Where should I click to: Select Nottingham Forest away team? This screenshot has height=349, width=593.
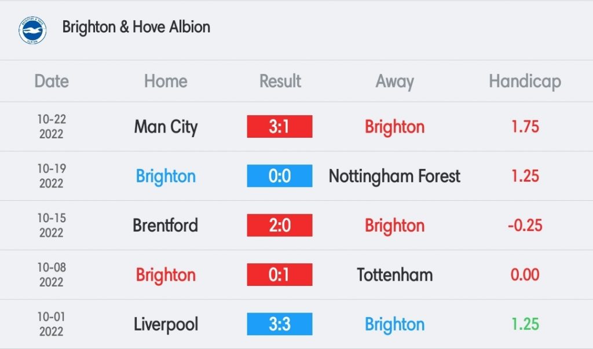394,177
